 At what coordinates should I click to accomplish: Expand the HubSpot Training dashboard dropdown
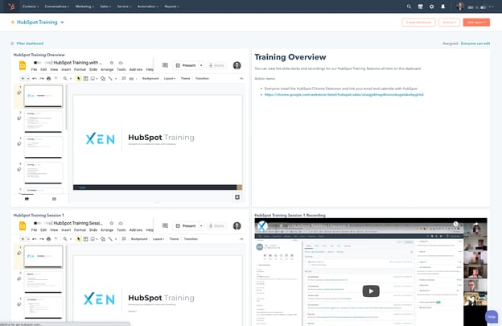click(62, 23)
